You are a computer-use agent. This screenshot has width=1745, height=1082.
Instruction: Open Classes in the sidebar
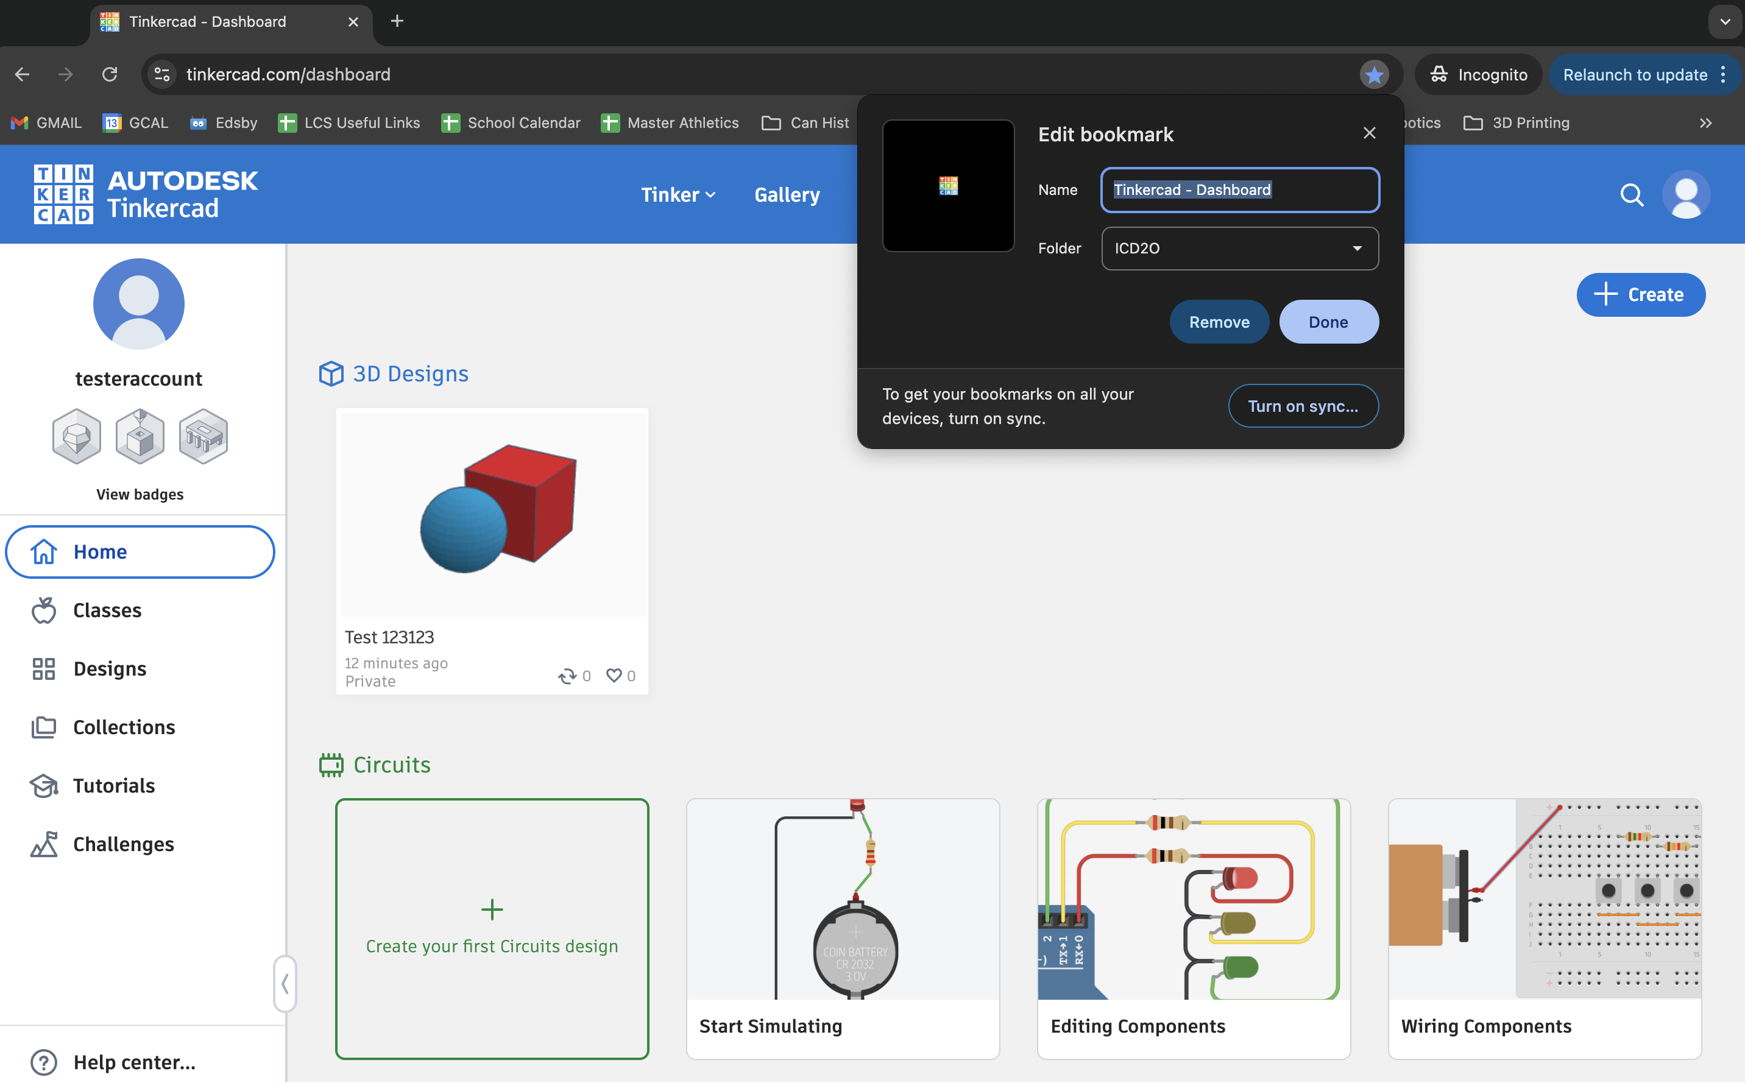(x=107, y=610)
